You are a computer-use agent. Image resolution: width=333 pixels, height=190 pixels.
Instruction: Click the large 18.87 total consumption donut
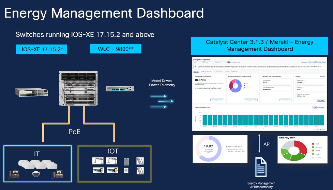[x=208, y=149]
